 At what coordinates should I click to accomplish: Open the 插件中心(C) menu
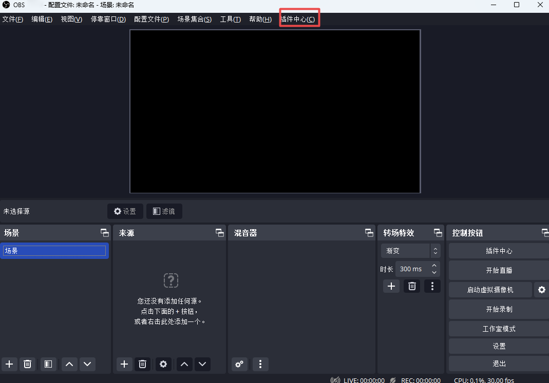point(297,19)
